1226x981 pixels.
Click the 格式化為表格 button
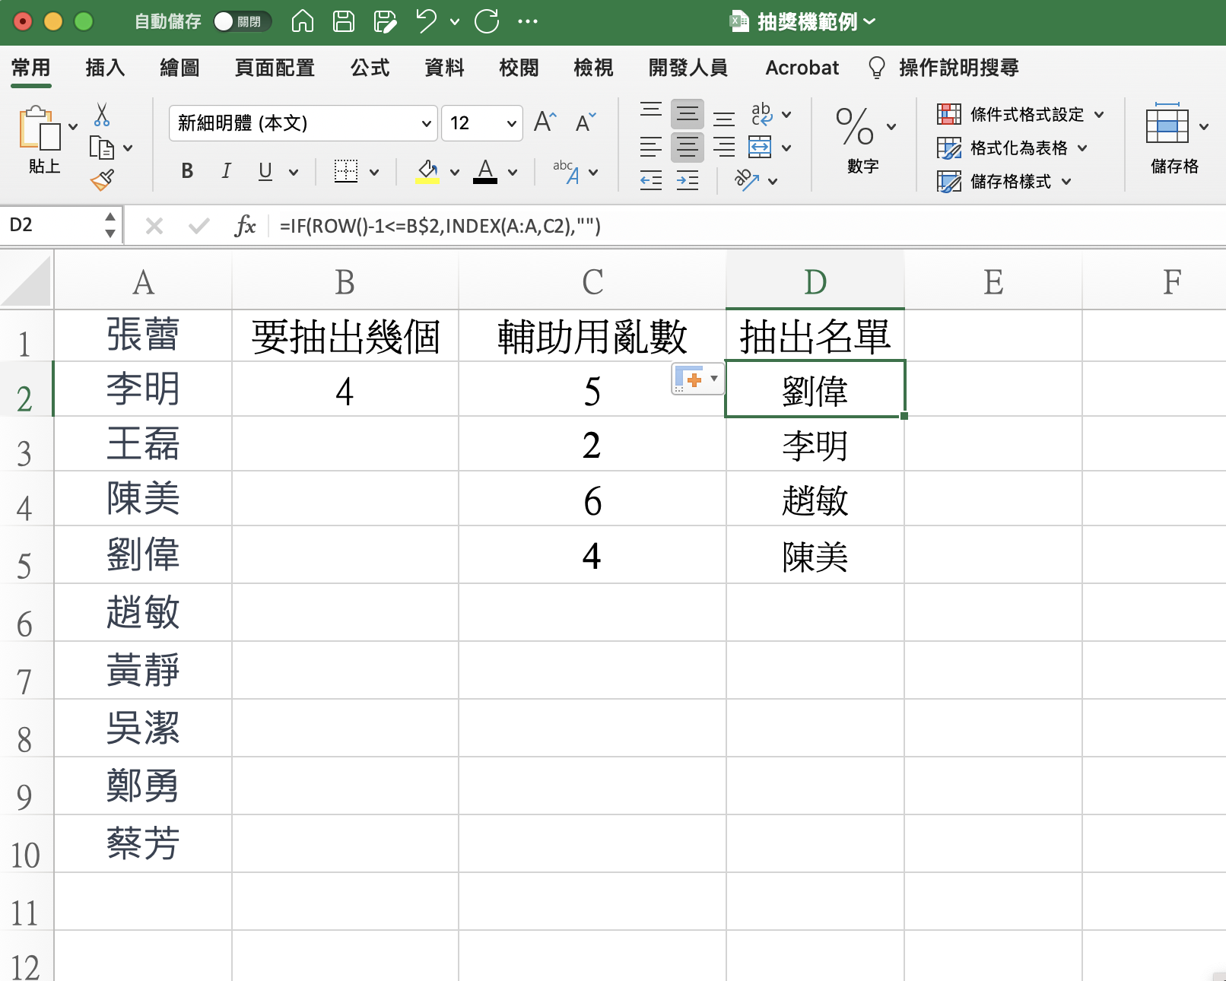[1012, 148]
